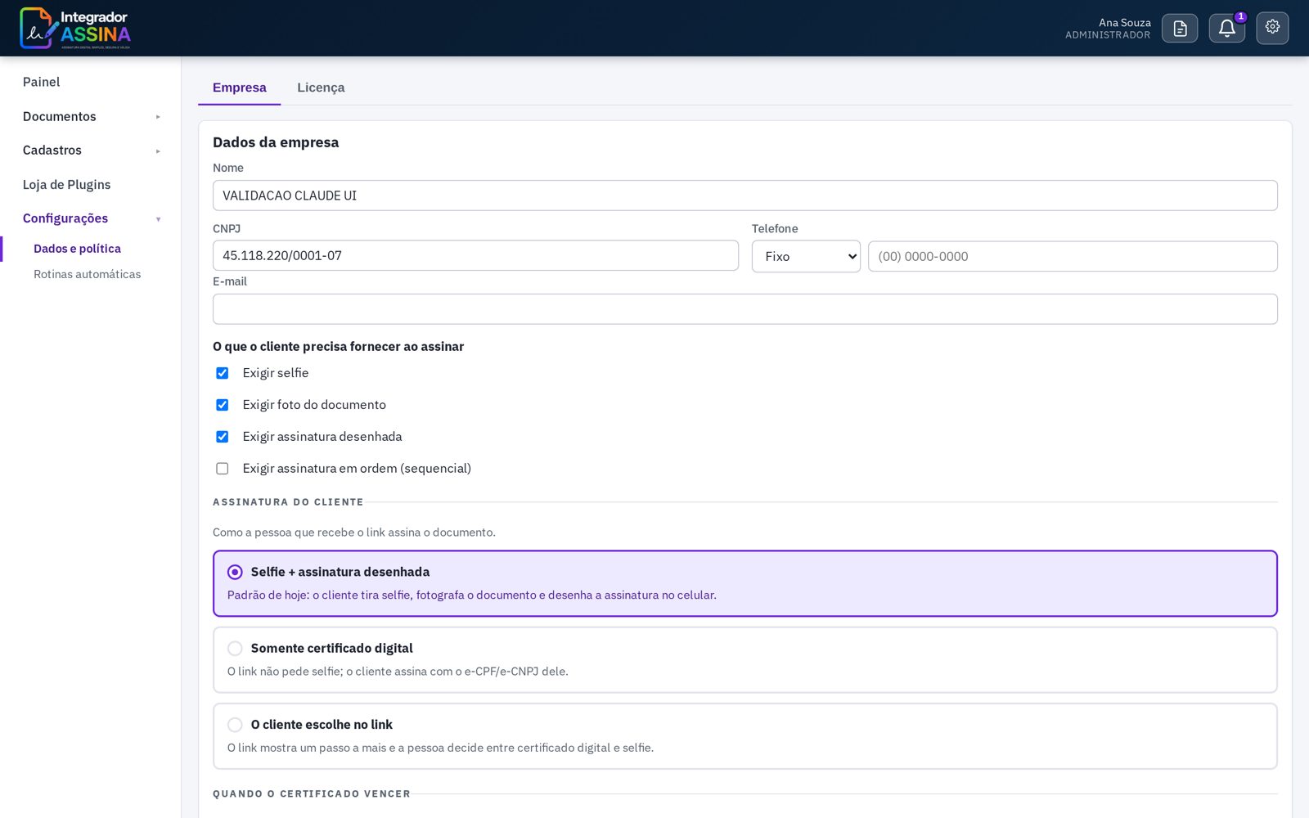Image resolution: width=1309 pixels, height=818 pixels.
Task: Click the Dados da empresa heading
Action: click(276, 142)
